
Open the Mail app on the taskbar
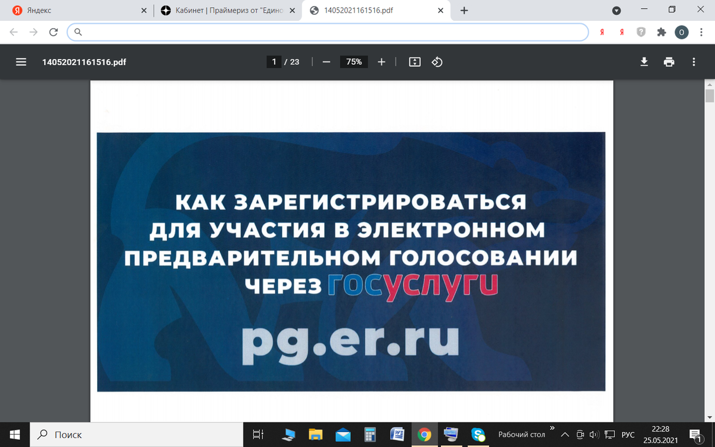(x=343, y=434)
